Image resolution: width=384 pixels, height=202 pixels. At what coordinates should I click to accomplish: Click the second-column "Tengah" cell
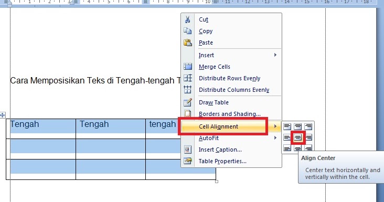(111, 129)
